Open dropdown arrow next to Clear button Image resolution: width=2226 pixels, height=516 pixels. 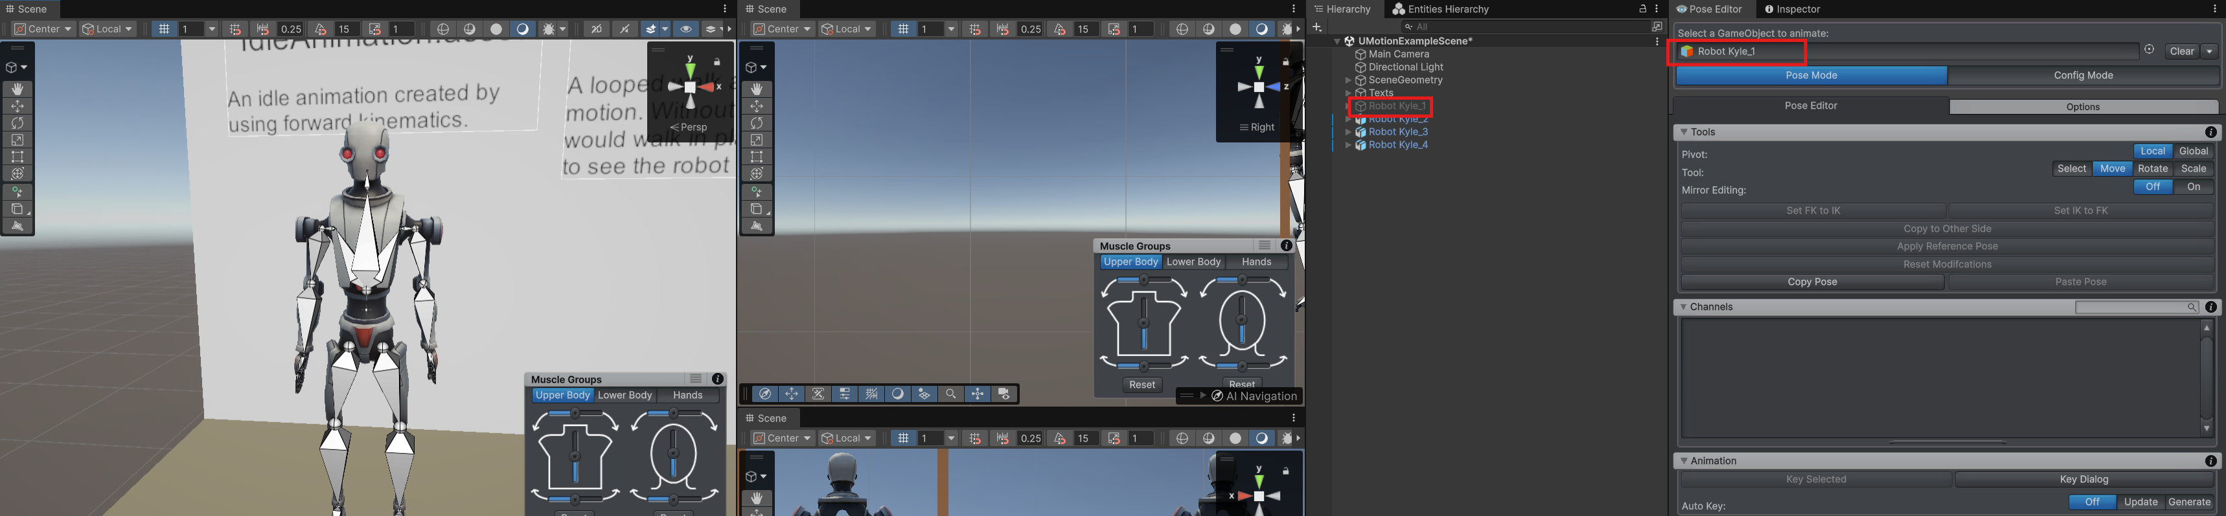(x=2210, y=52)
